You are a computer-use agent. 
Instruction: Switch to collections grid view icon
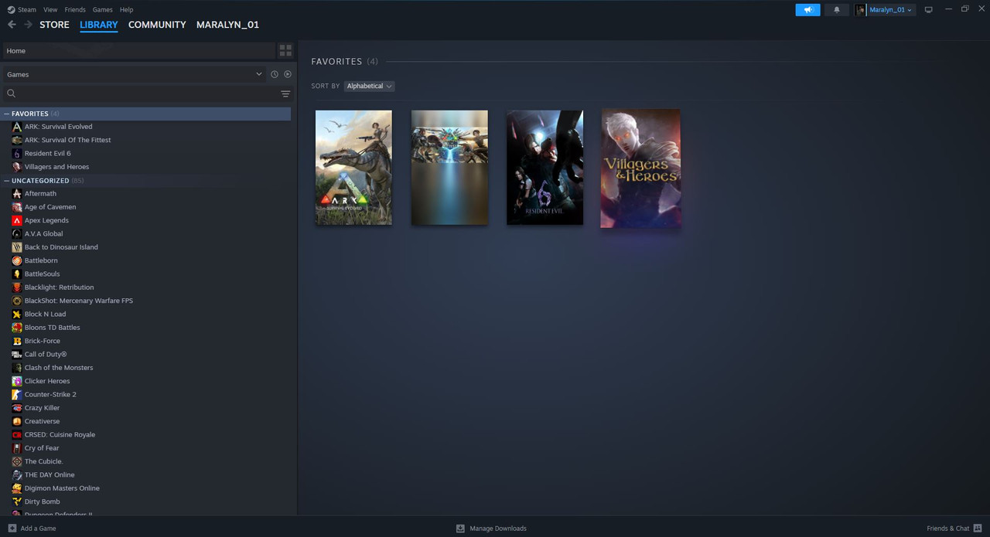[x=285, y=51]
